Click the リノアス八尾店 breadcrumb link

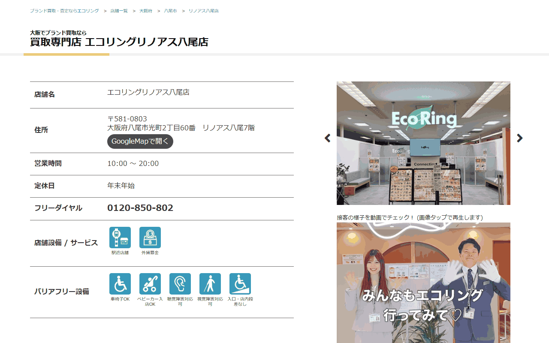point(204,11)
